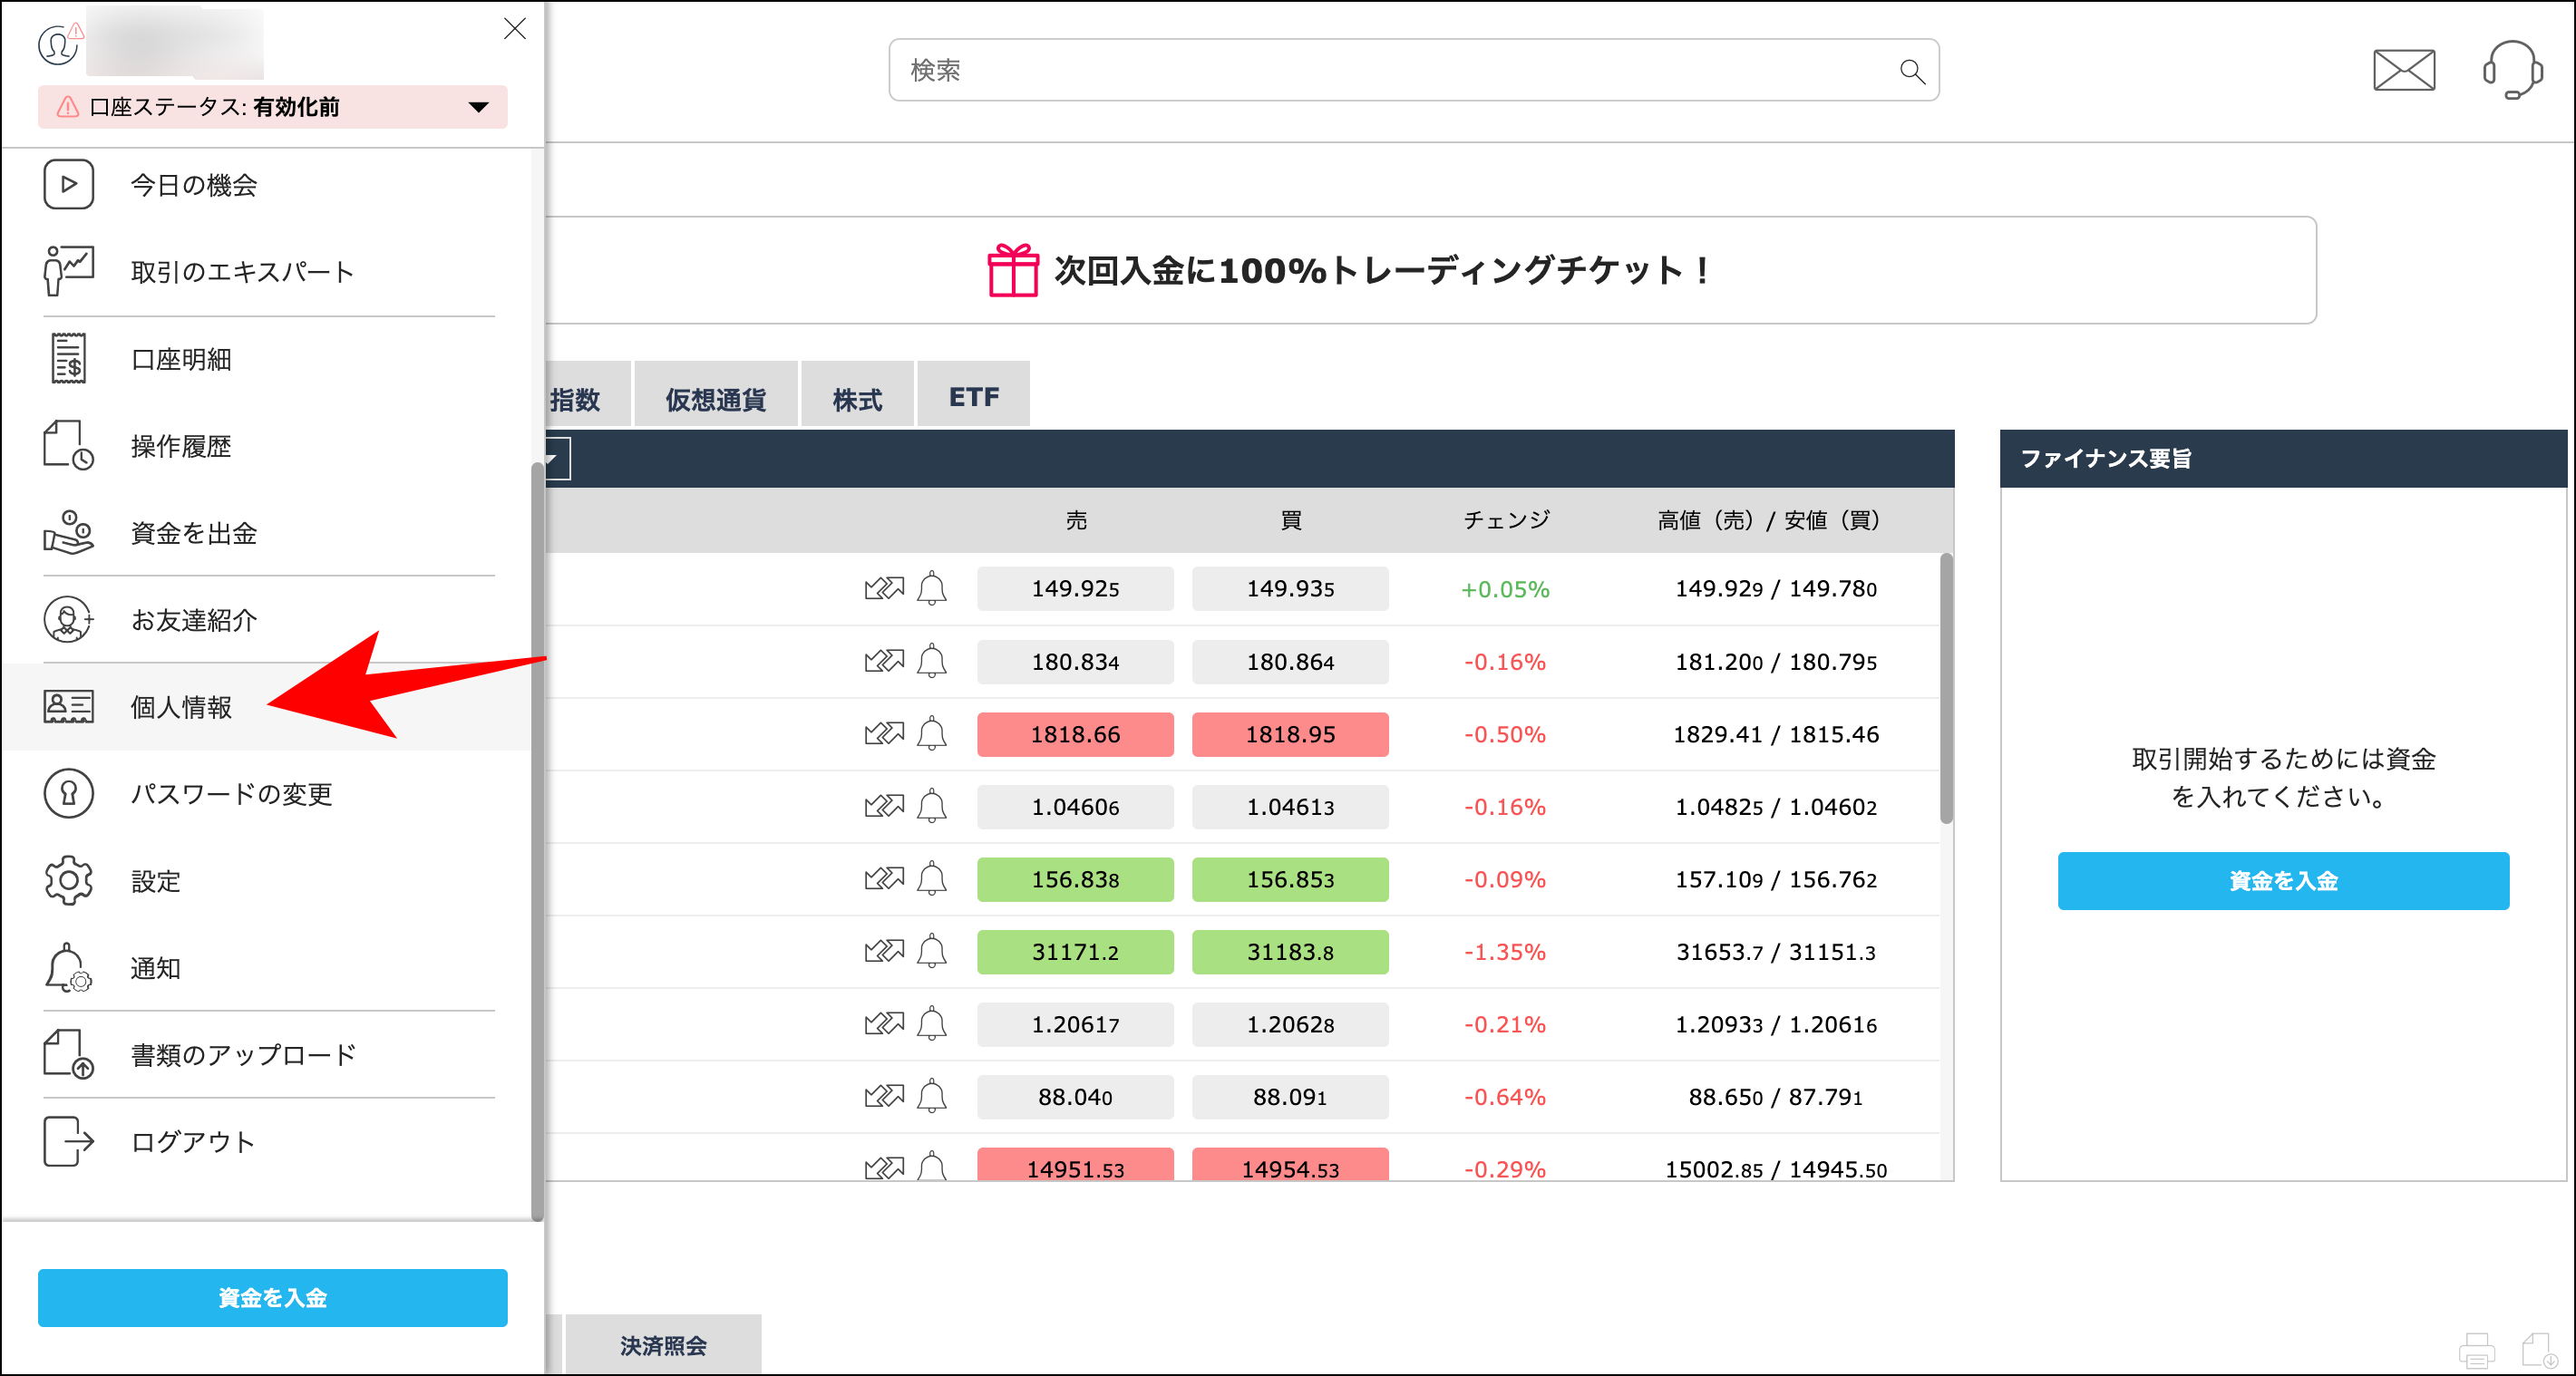The image size is (2576, 1376).
Task: Open the envelope message icon at top right
Action: point(2403,70)
